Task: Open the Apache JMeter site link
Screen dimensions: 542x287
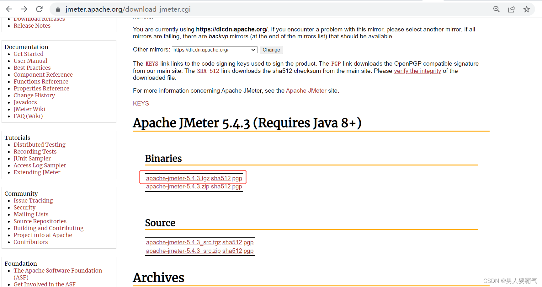Action: click(306, 91)
